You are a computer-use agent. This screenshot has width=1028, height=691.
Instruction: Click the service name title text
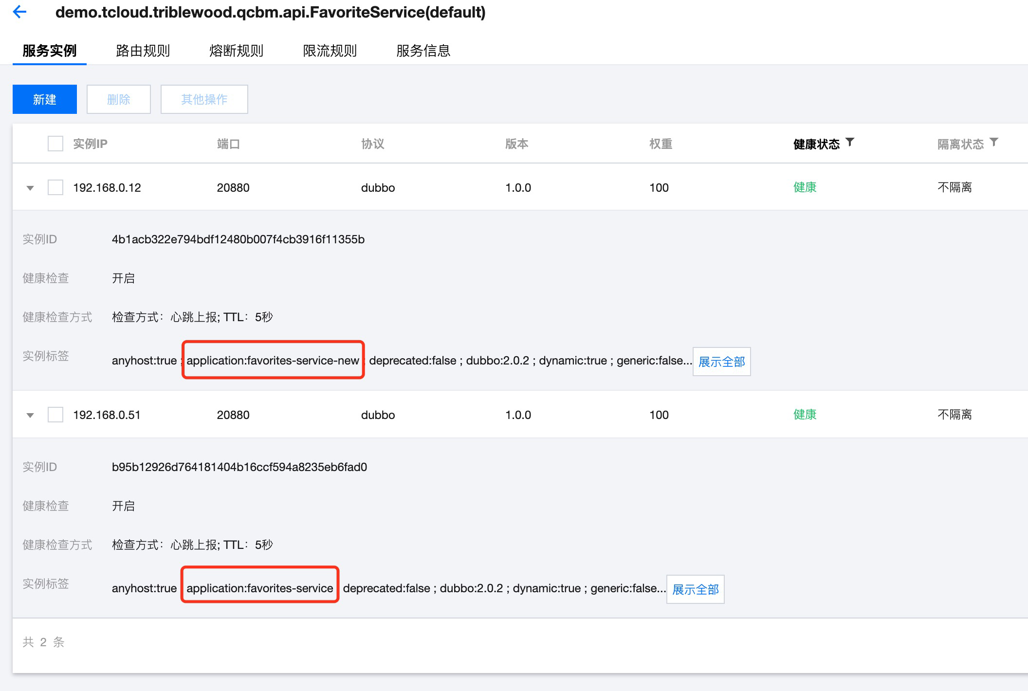click(x=271, y=12)
